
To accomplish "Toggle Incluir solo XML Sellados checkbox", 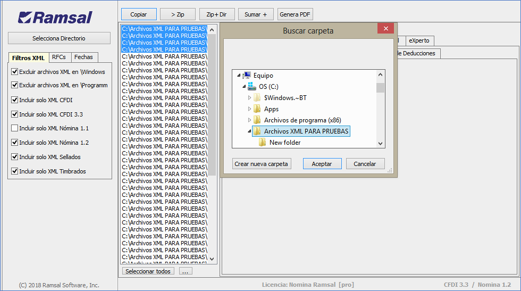I will (x=15, y=156).
